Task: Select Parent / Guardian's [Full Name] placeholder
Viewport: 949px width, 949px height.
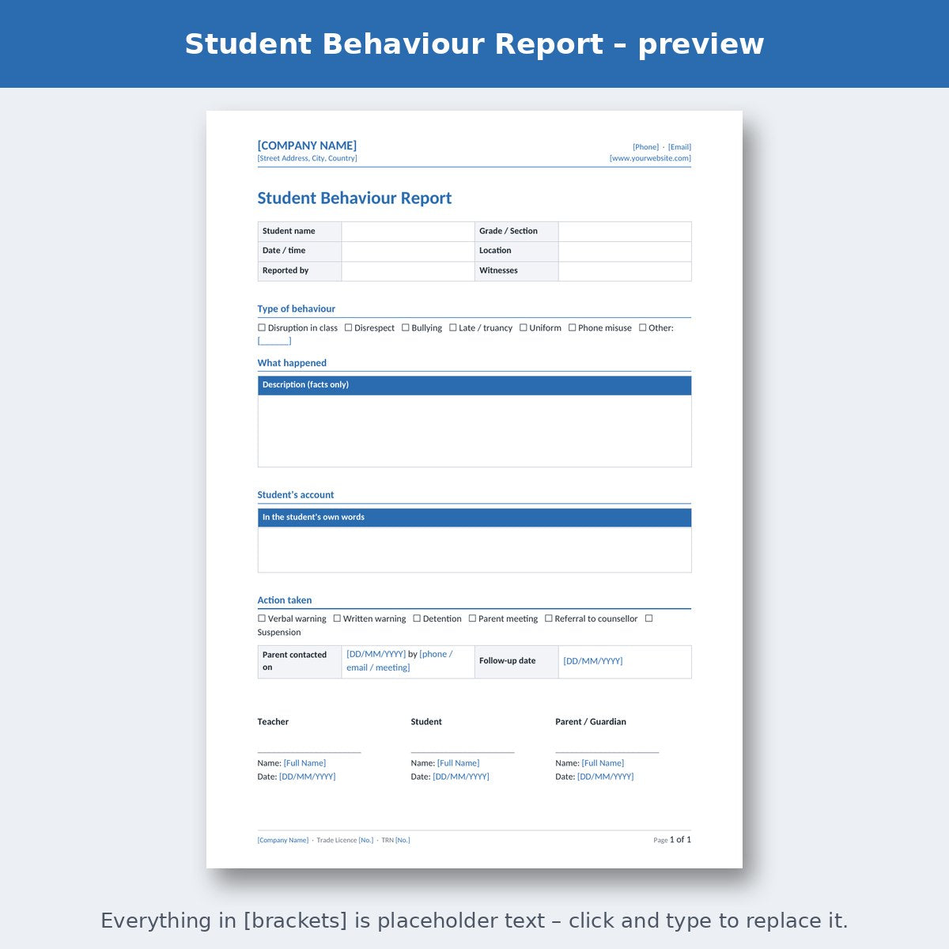Action: coord(603,763)
